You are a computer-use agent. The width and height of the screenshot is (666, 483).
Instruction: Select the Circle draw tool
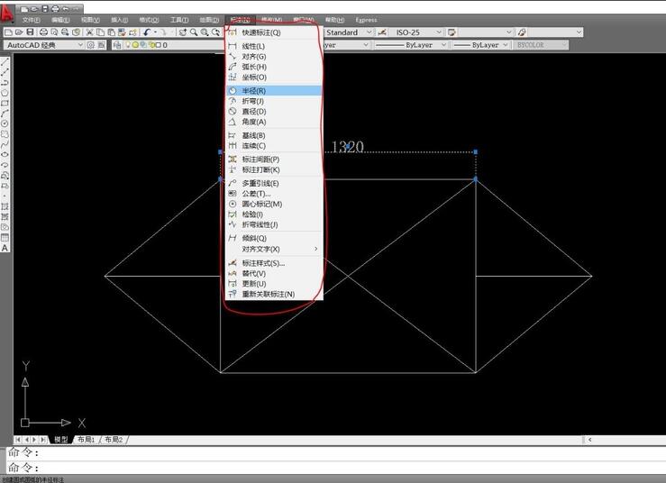click(x=5, y=123)
